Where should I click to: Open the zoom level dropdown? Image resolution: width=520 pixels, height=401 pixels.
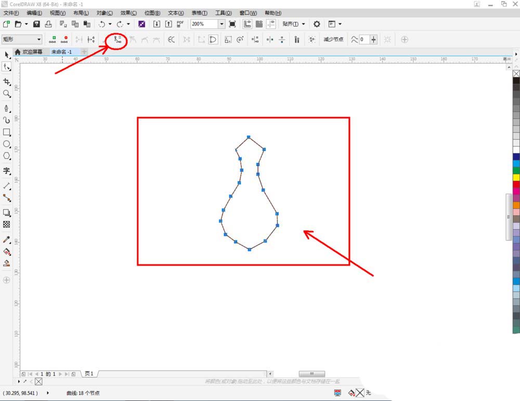[x=222, y=24]
